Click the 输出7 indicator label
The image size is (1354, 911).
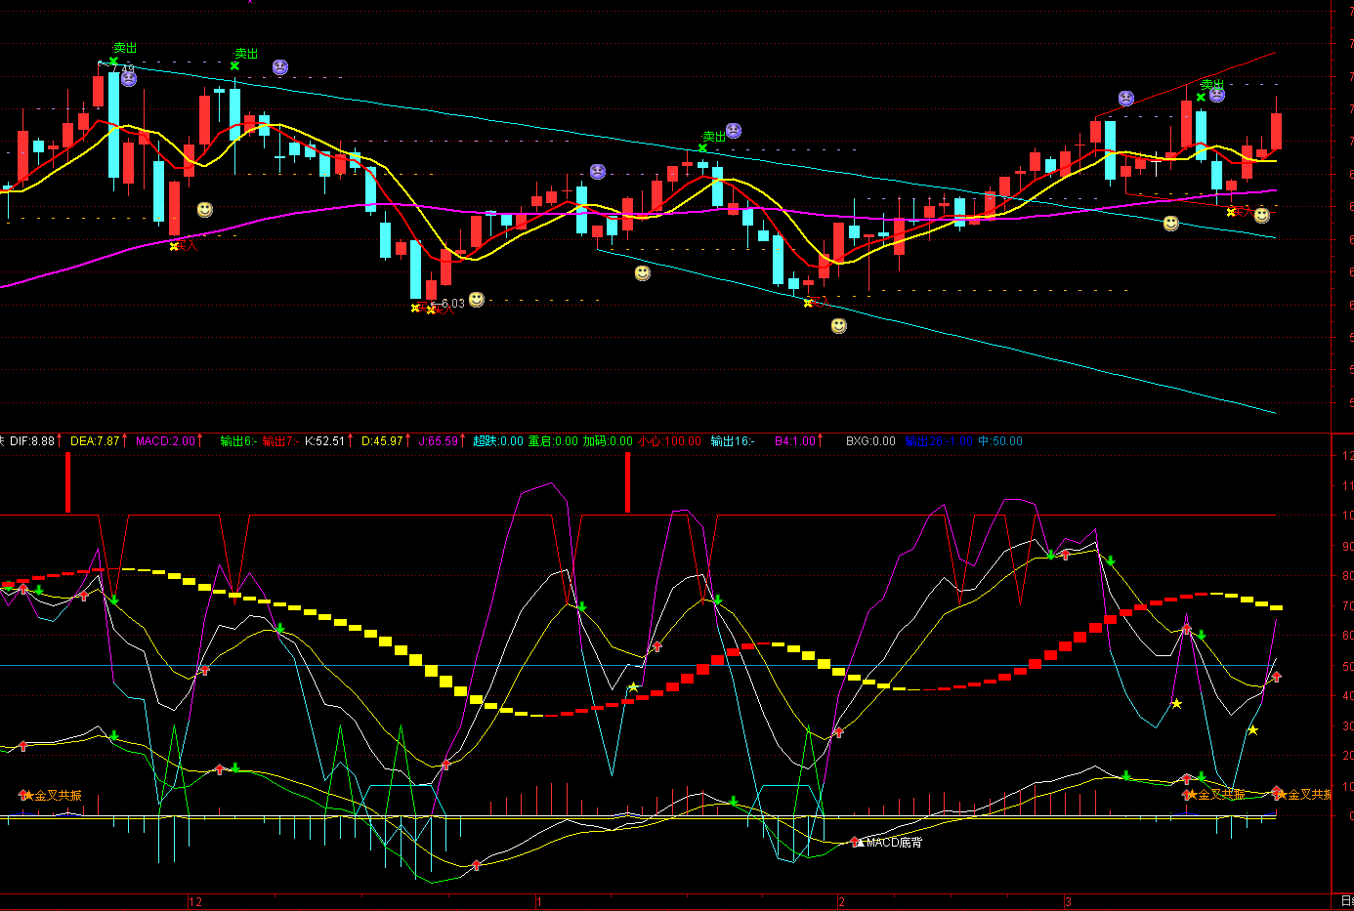(280, 441)
